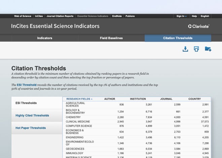Select the CLINICAL MEDICINE row label
Viewport: 222px width, 158px height.
(x=78, y=122)
